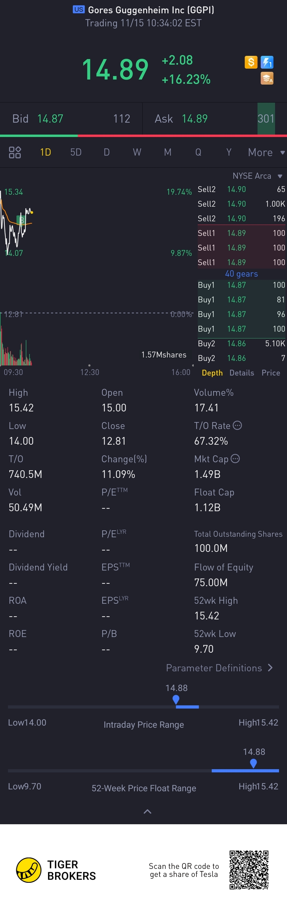Tap the Vol value 50.49M
Image resolution: width=287 pixels, height=916 pixels.
point(26,507)
